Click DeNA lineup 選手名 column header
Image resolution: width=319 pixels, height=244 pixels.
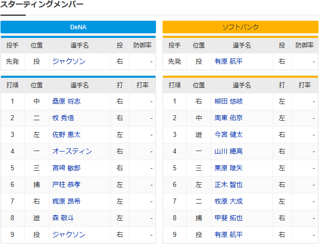pyautogui.click(x=80, y=85)
